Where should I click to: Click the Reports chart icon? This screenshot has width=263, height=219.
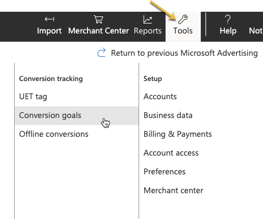pyautogui.click(x=147, y=19)
